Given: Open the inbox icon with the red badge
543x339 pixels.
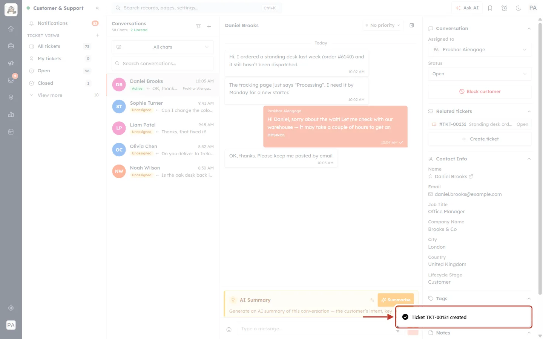Looking at the screenshot, I should [x=11, y=80].
